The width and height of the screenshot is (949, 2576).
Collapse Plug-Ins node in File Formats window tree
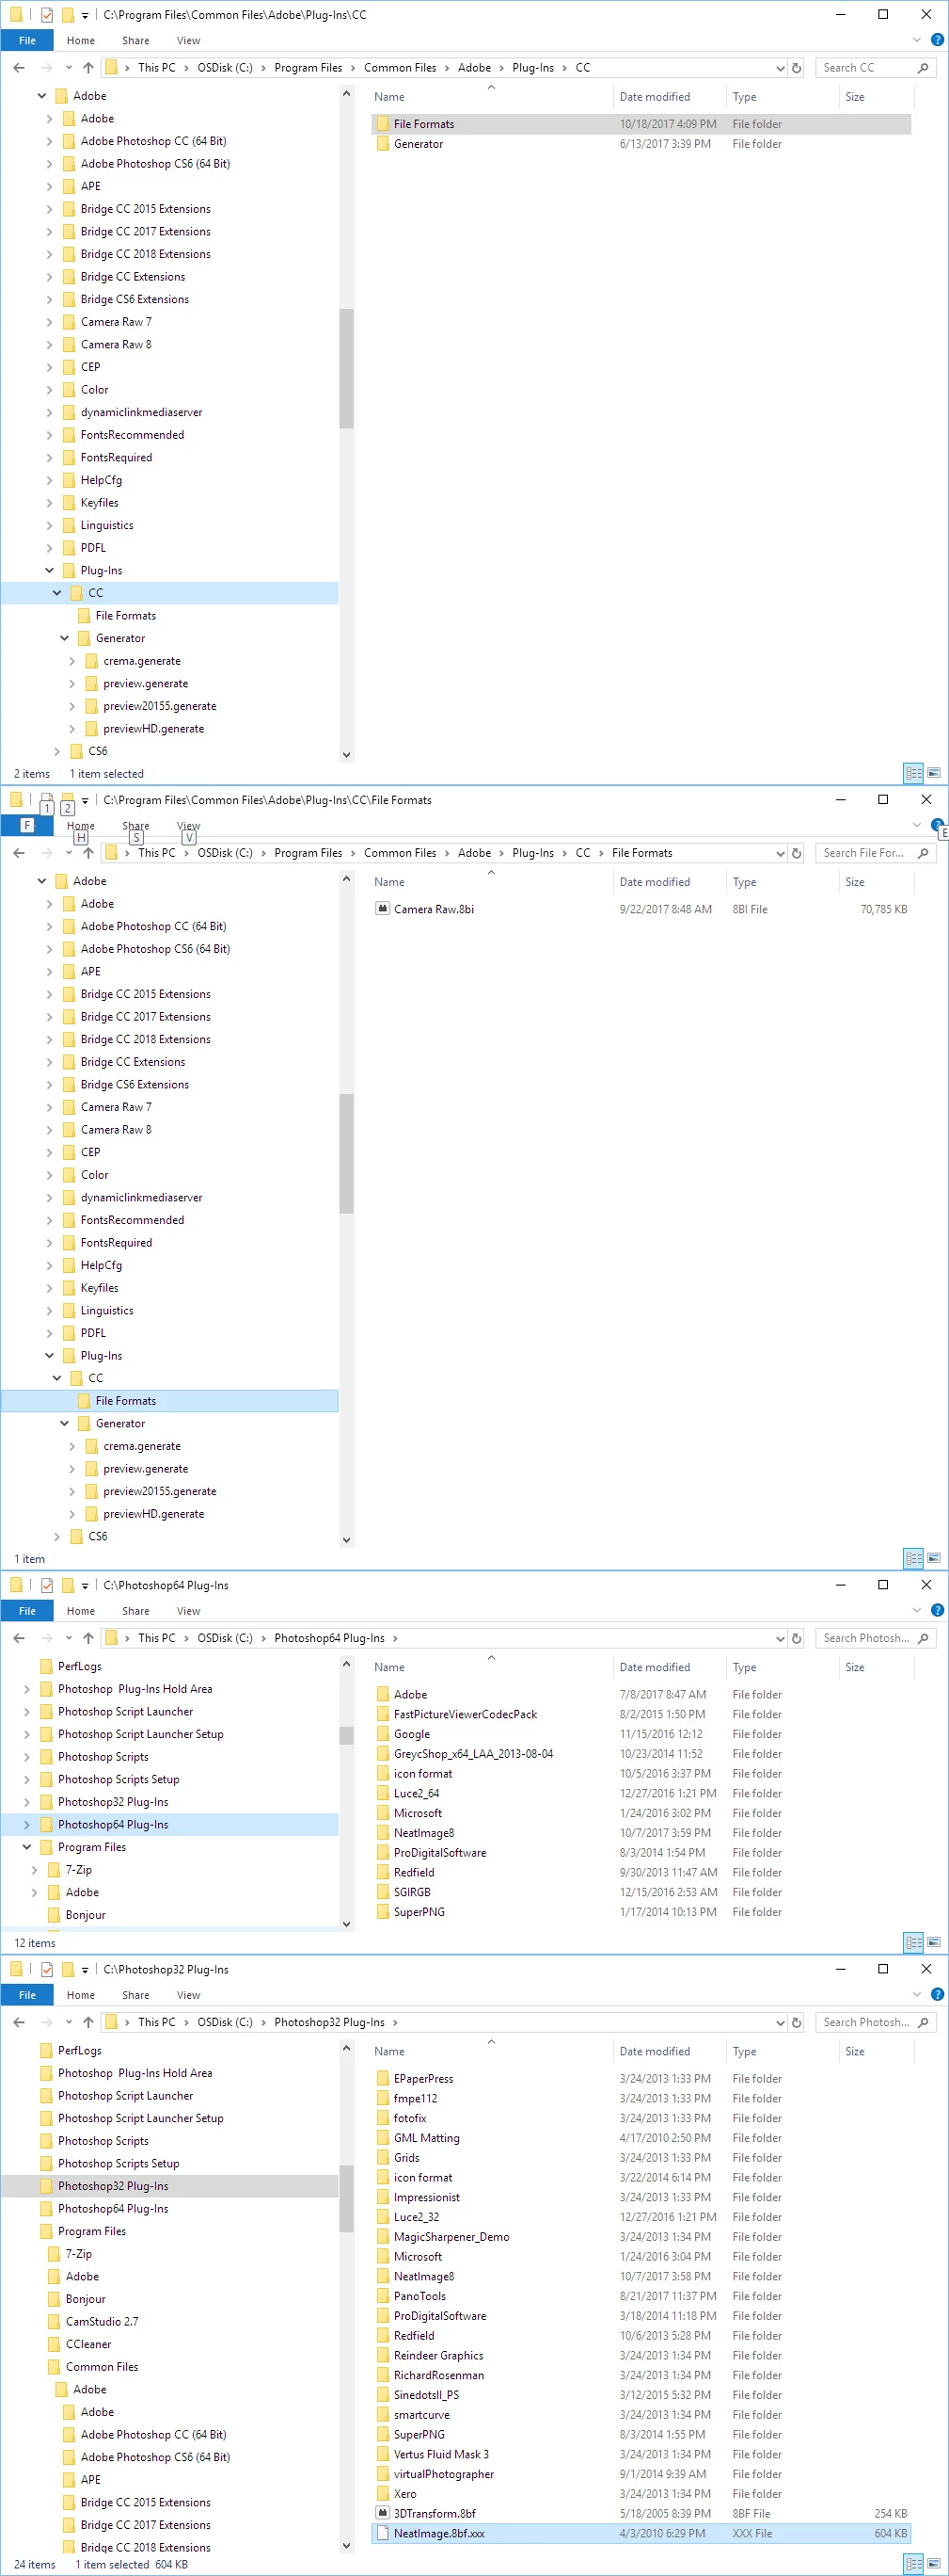click(x=49, y=1356)
